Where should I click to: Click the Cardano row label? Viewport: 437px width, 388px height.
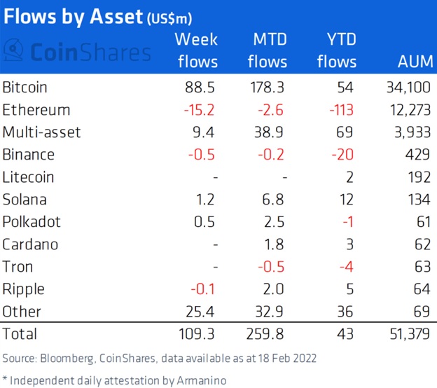[30, 244]
